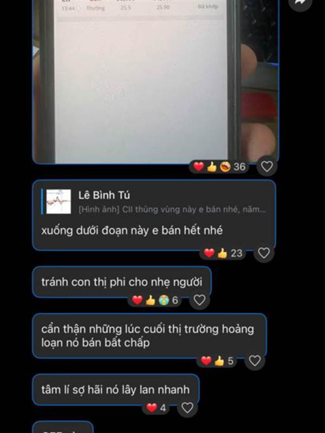Like the shared phone screenshot image
Image resolution: width=325 pixels, height=433 pixels.
[x=266, y=167]
